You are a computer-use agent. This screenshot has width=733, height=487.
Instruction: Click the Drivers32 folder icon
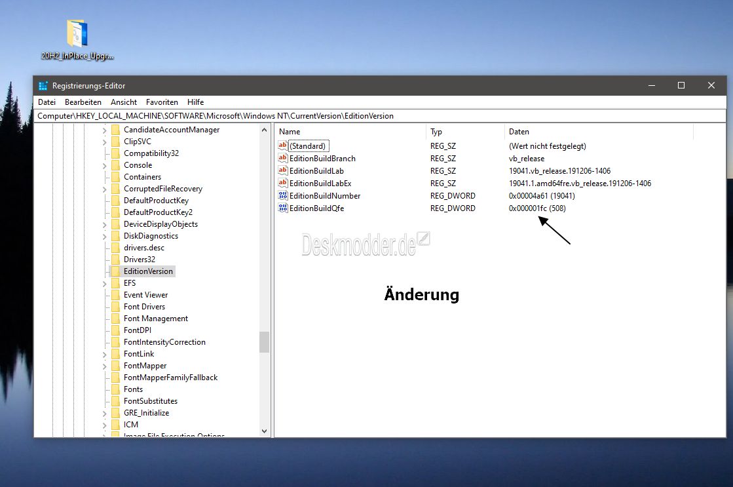[x=115, y=259]
